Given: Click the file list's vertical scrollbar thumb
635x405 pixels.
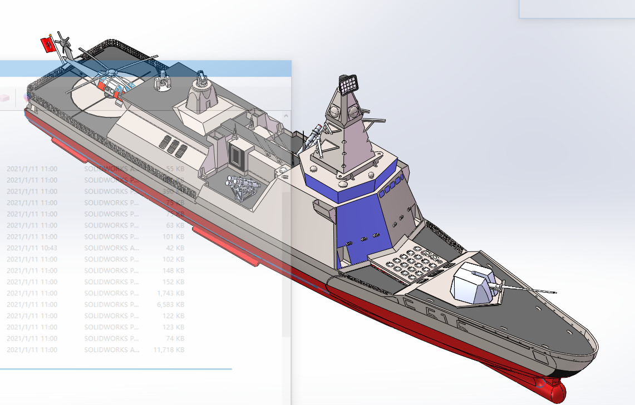Looking at the screenshot, I should [x=286, y=263].
